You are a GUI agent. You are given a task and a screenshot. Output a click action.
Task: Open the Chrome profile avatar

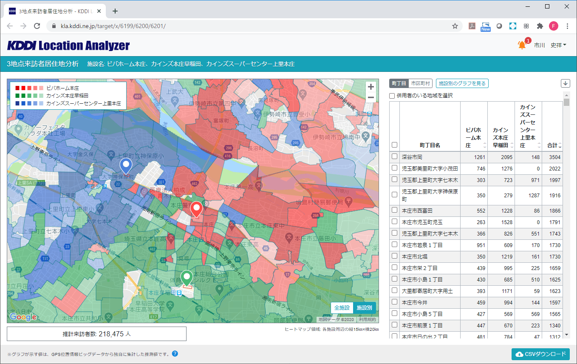pyautogui.click(x=554, y=26)
